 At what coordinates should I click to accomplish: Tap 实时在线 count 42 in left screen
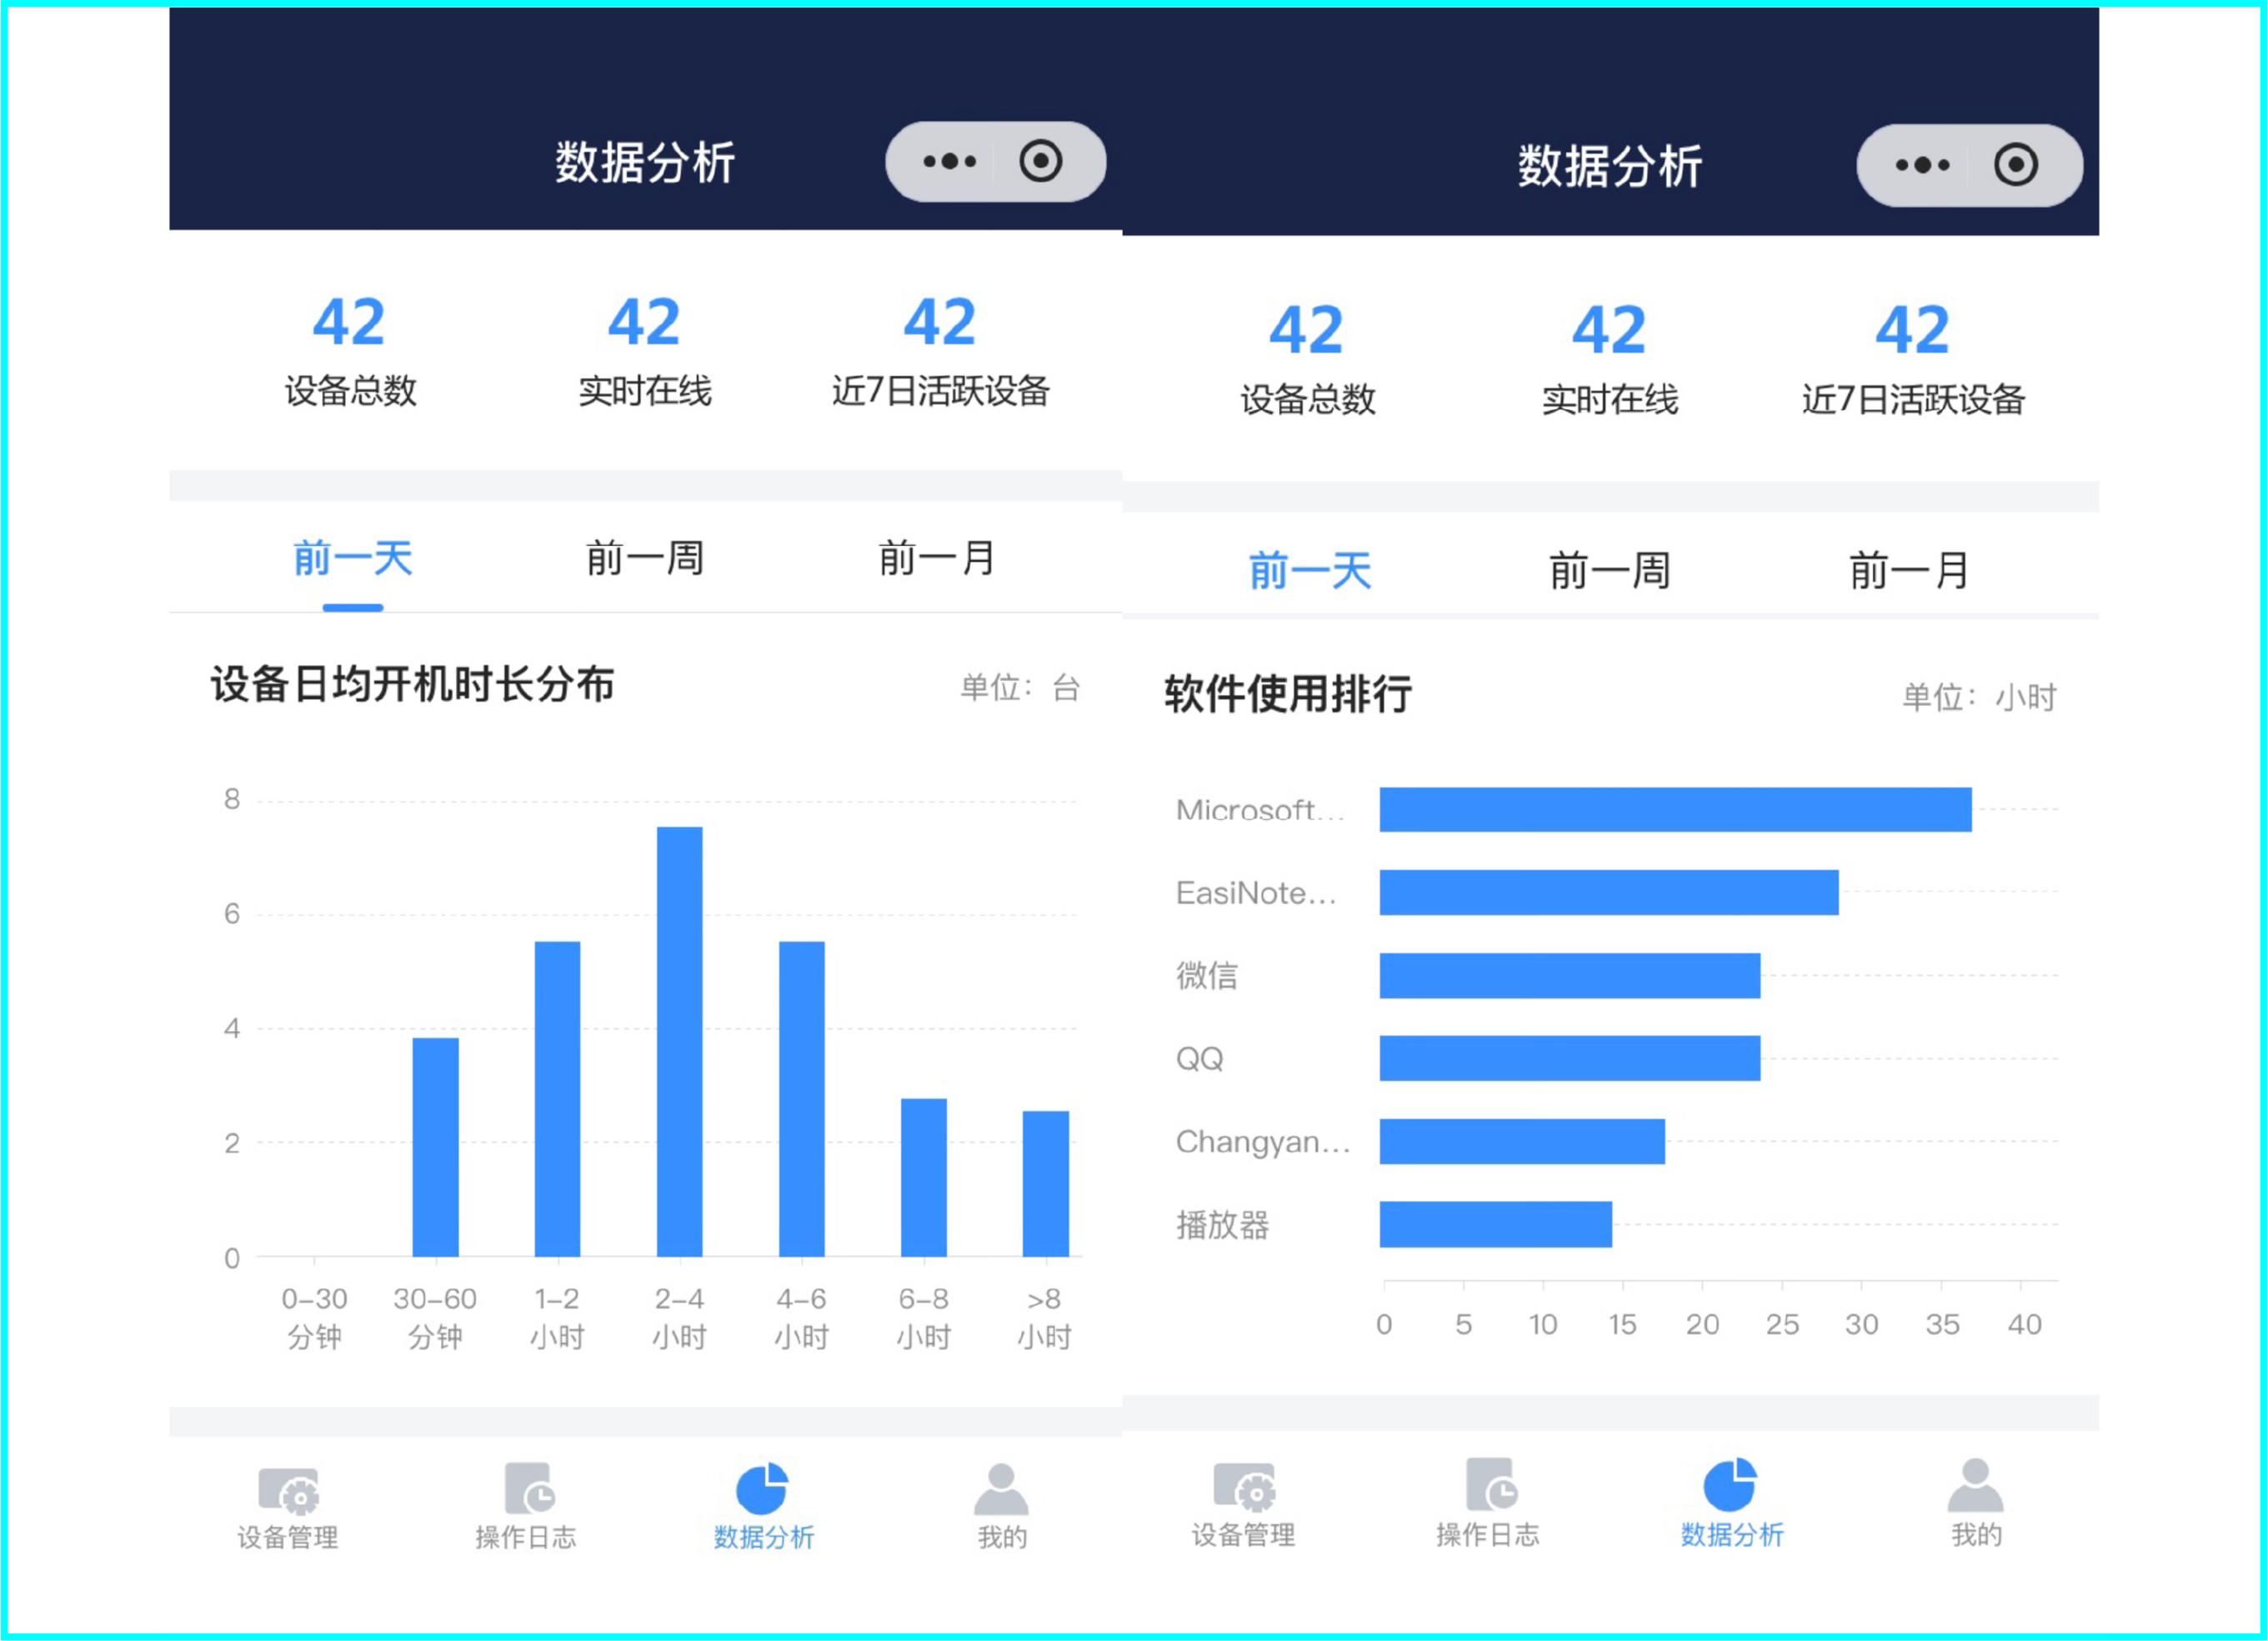[644, 321]
